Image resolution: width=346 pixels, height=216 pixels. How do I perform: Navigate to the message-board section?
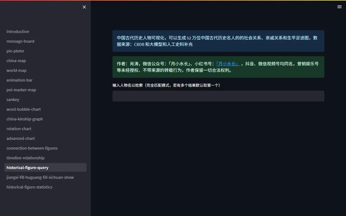pyautogui.click(x=20, y=41)
